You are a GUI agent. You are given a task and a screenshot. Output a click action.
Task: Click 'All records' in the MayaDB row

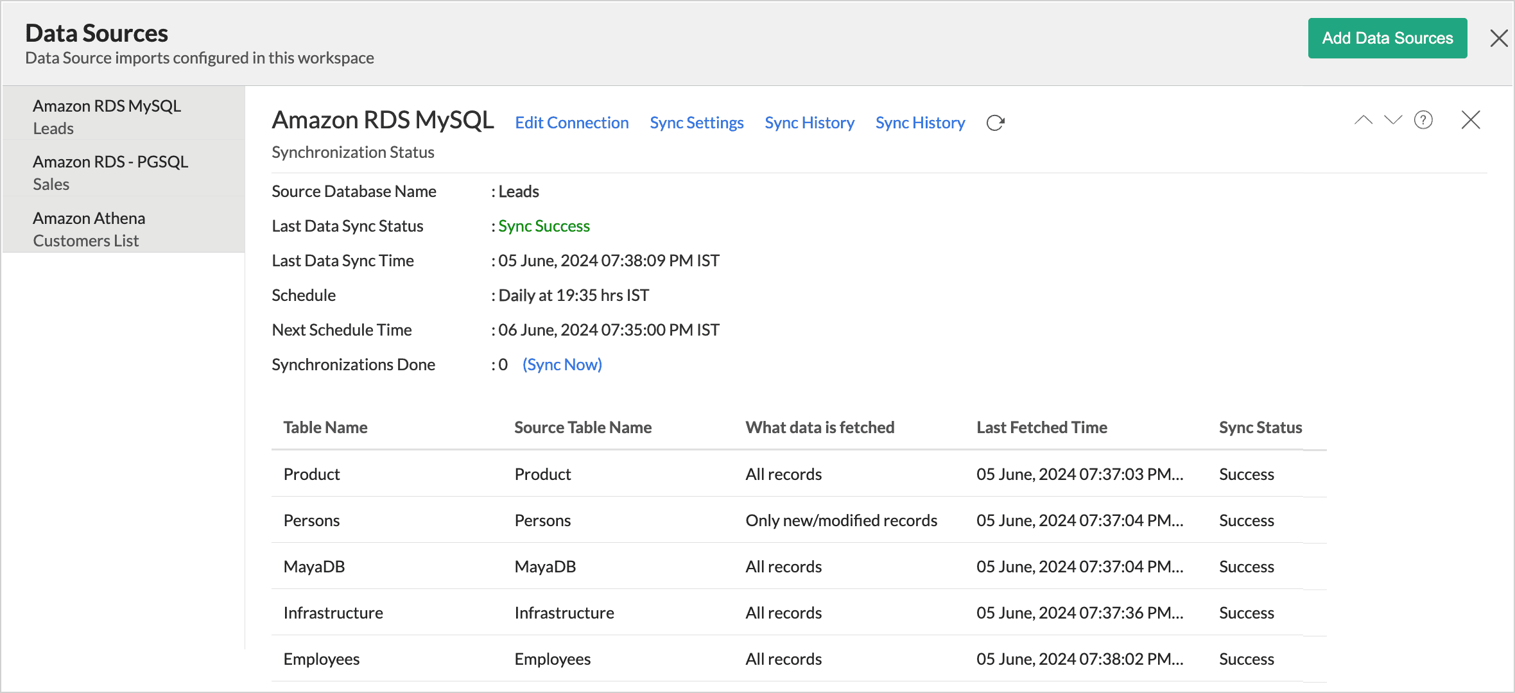click(x=783, y=567)
